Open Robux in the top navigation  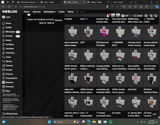click(x=71, y=12)
